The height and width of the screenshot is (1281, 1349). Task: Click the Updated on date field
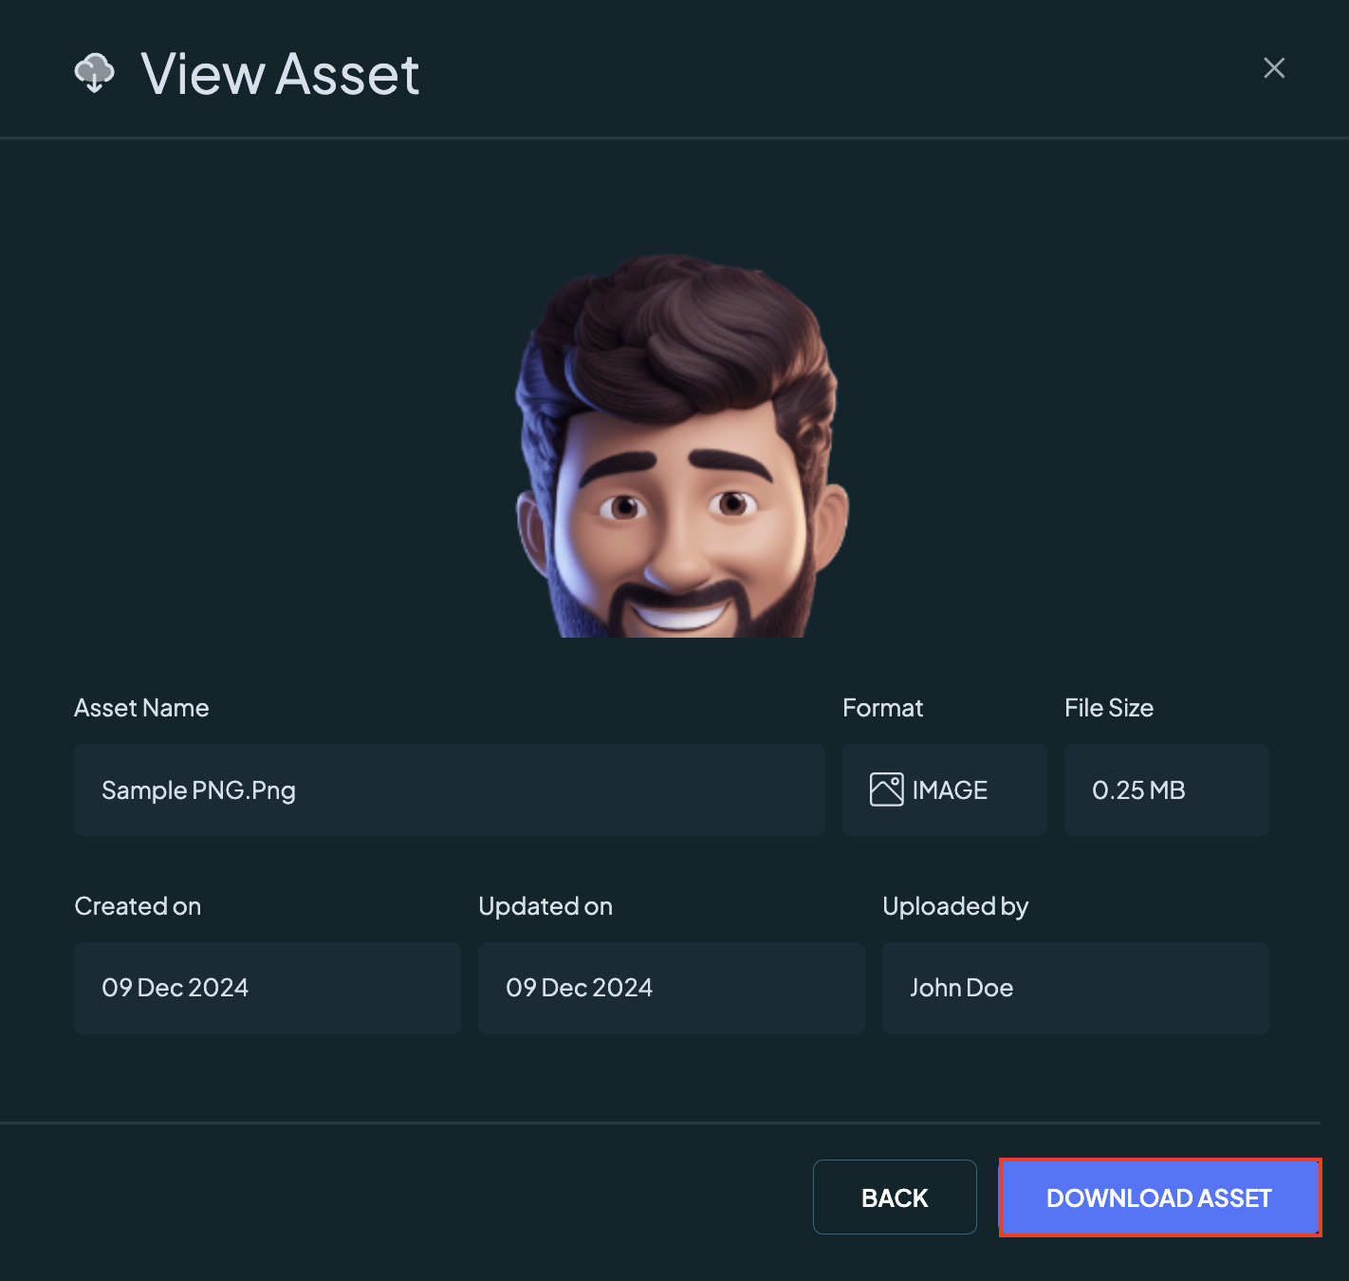pyautogui.click(x=672, y=988)
